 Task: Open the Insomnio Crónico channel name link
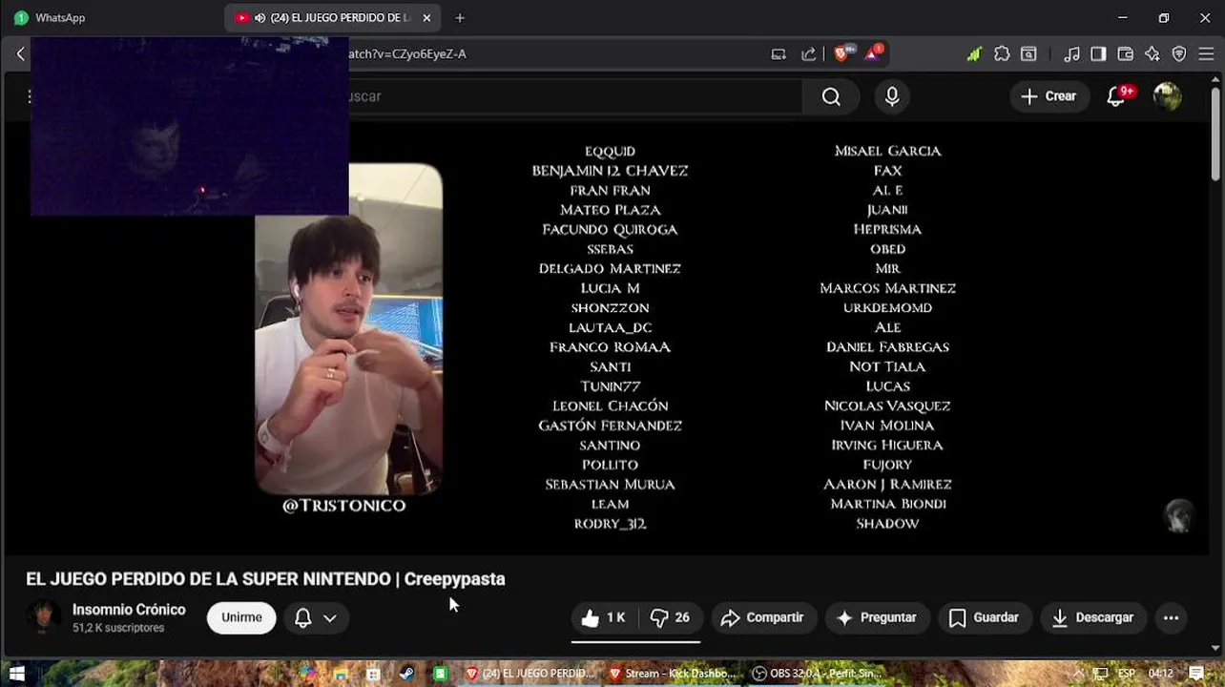coord(129,610)
